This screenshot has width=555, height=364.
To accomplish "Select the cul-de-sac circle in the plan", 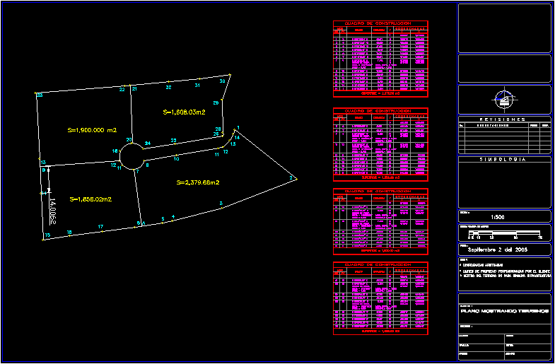I will [132, 154].
